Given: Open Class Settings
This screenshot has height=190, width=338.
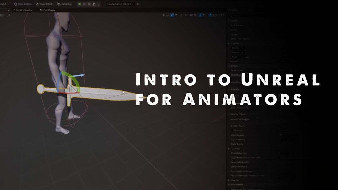Looking at the screenshot, I should coord(23,4).
